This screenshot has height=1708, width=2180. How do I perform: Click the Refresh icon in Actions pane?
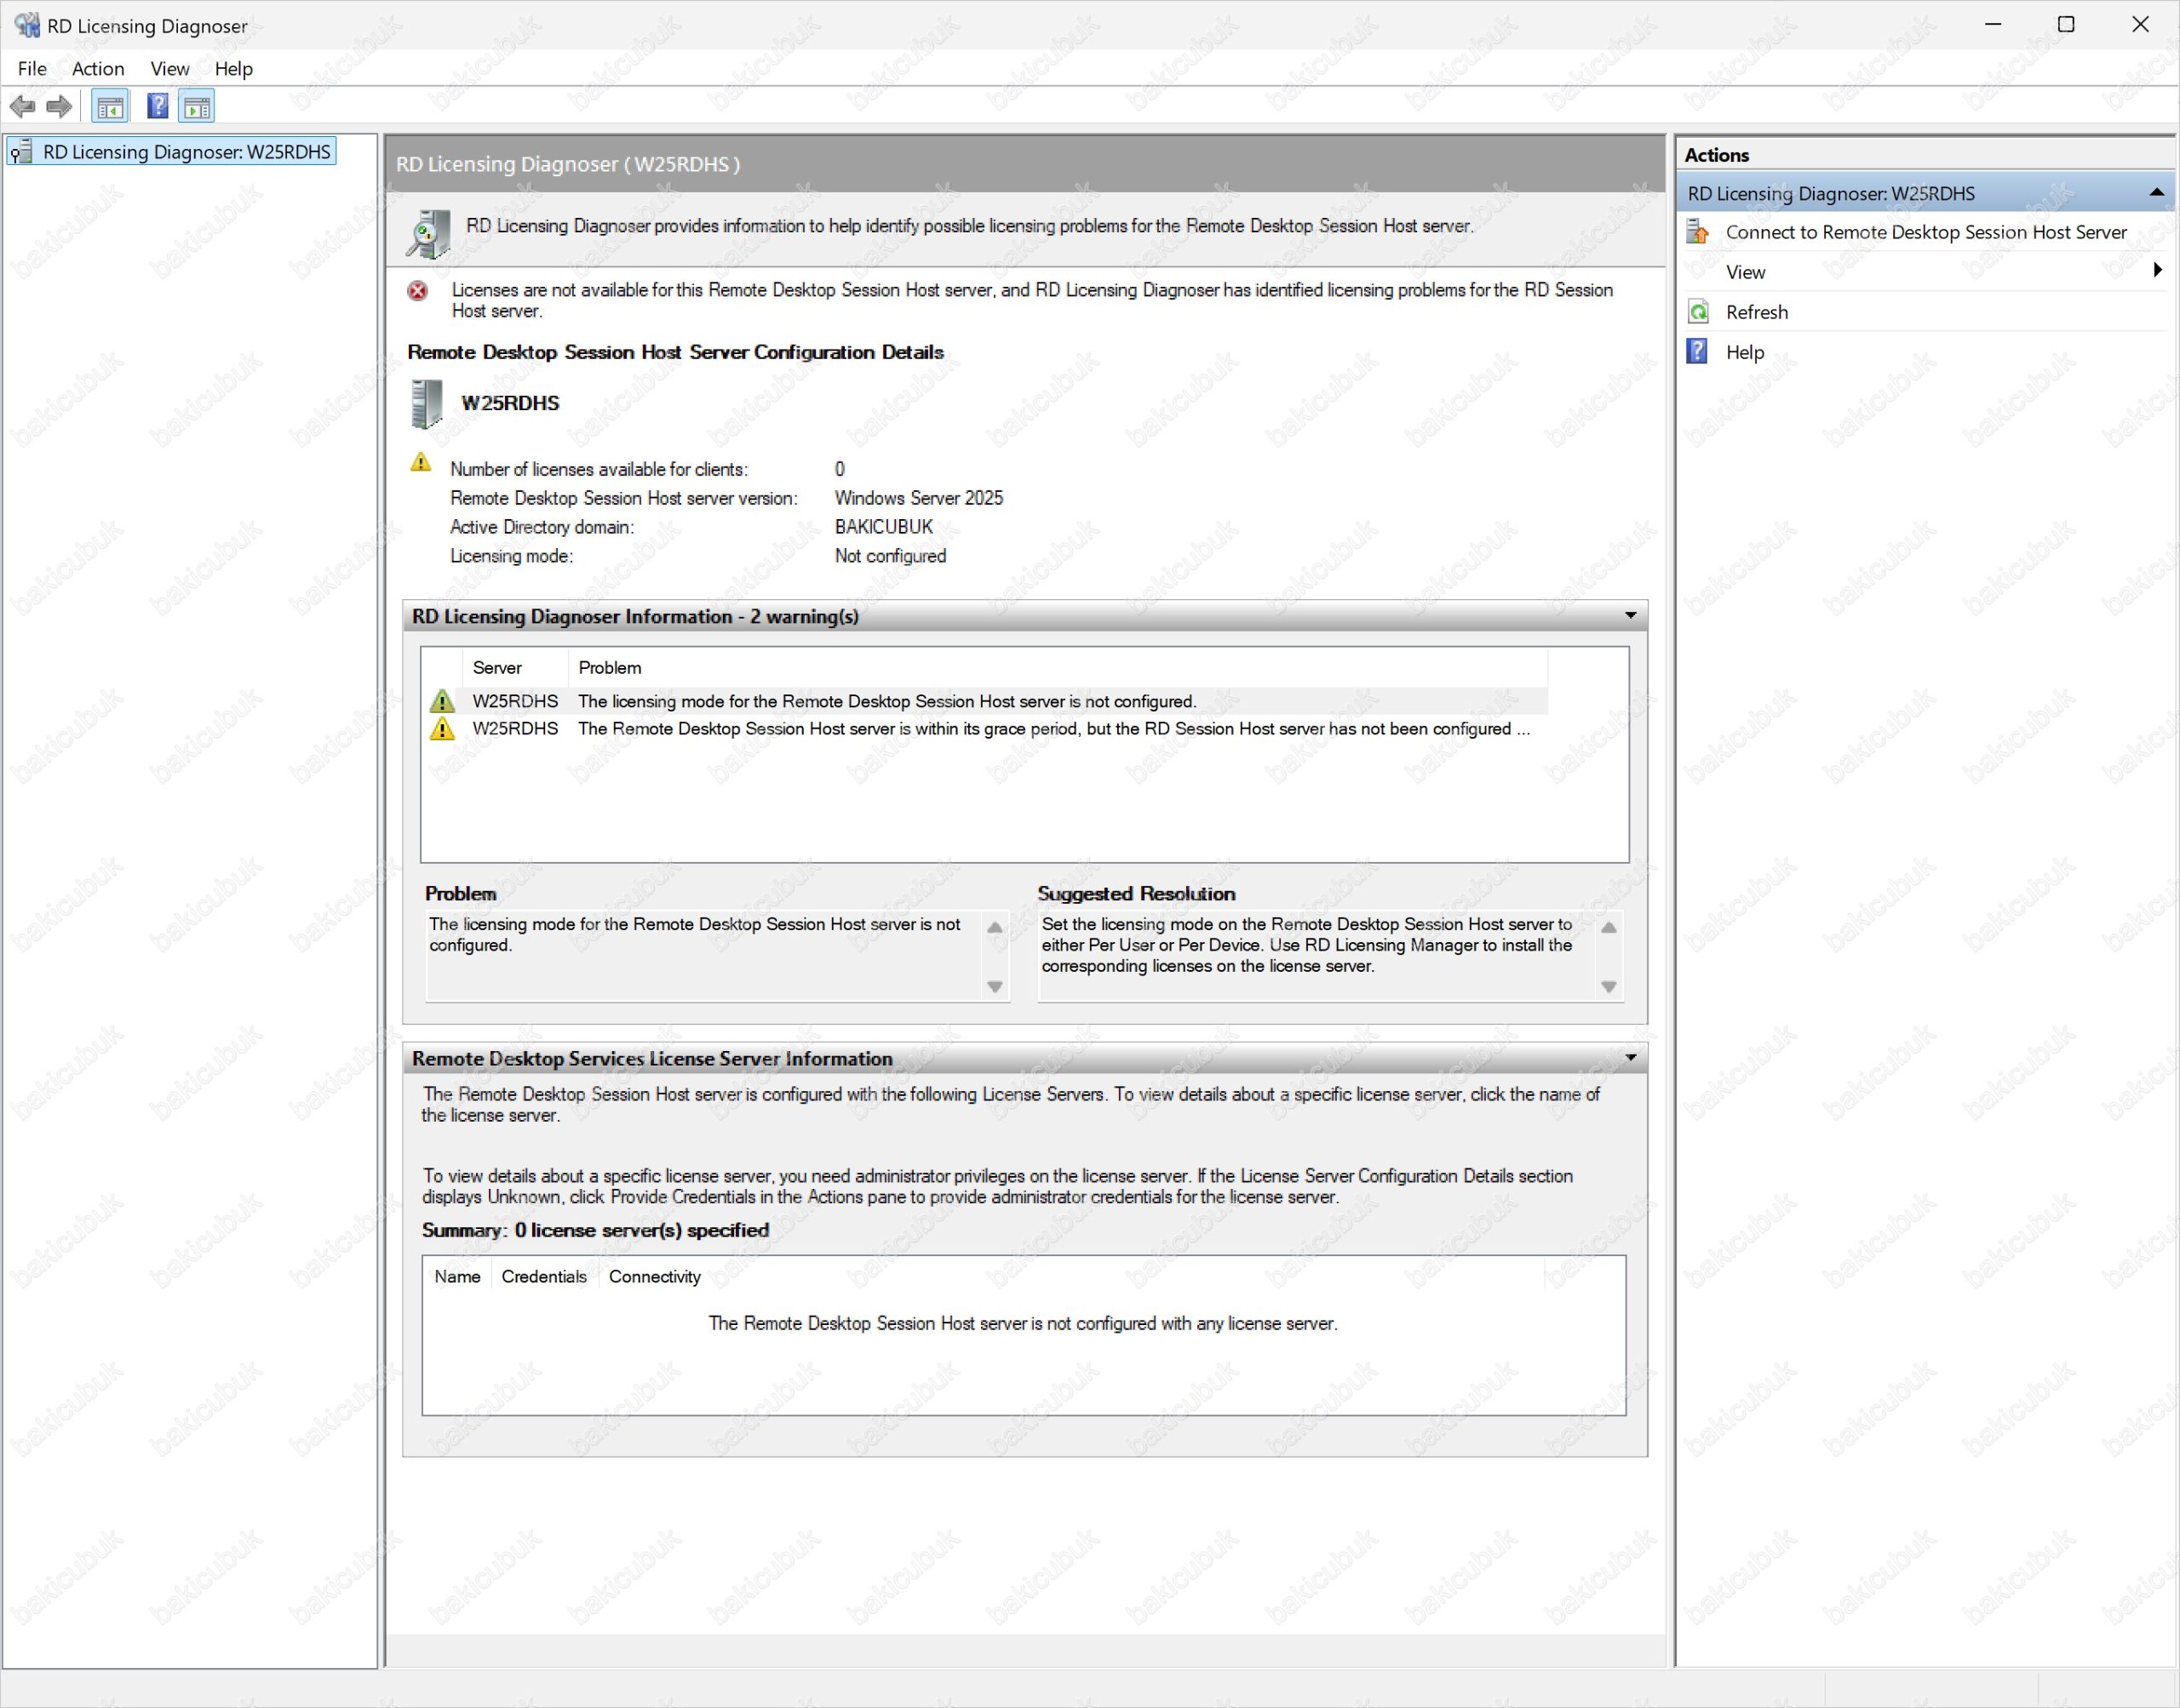[x=1698, y=312]
